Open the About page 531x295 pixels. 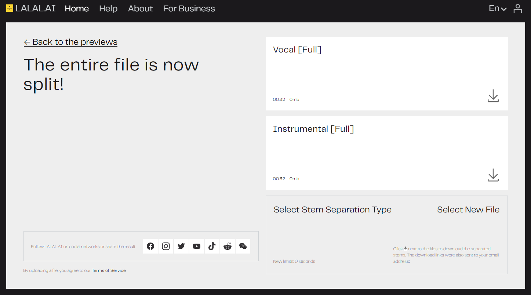[x=140, y=8]
